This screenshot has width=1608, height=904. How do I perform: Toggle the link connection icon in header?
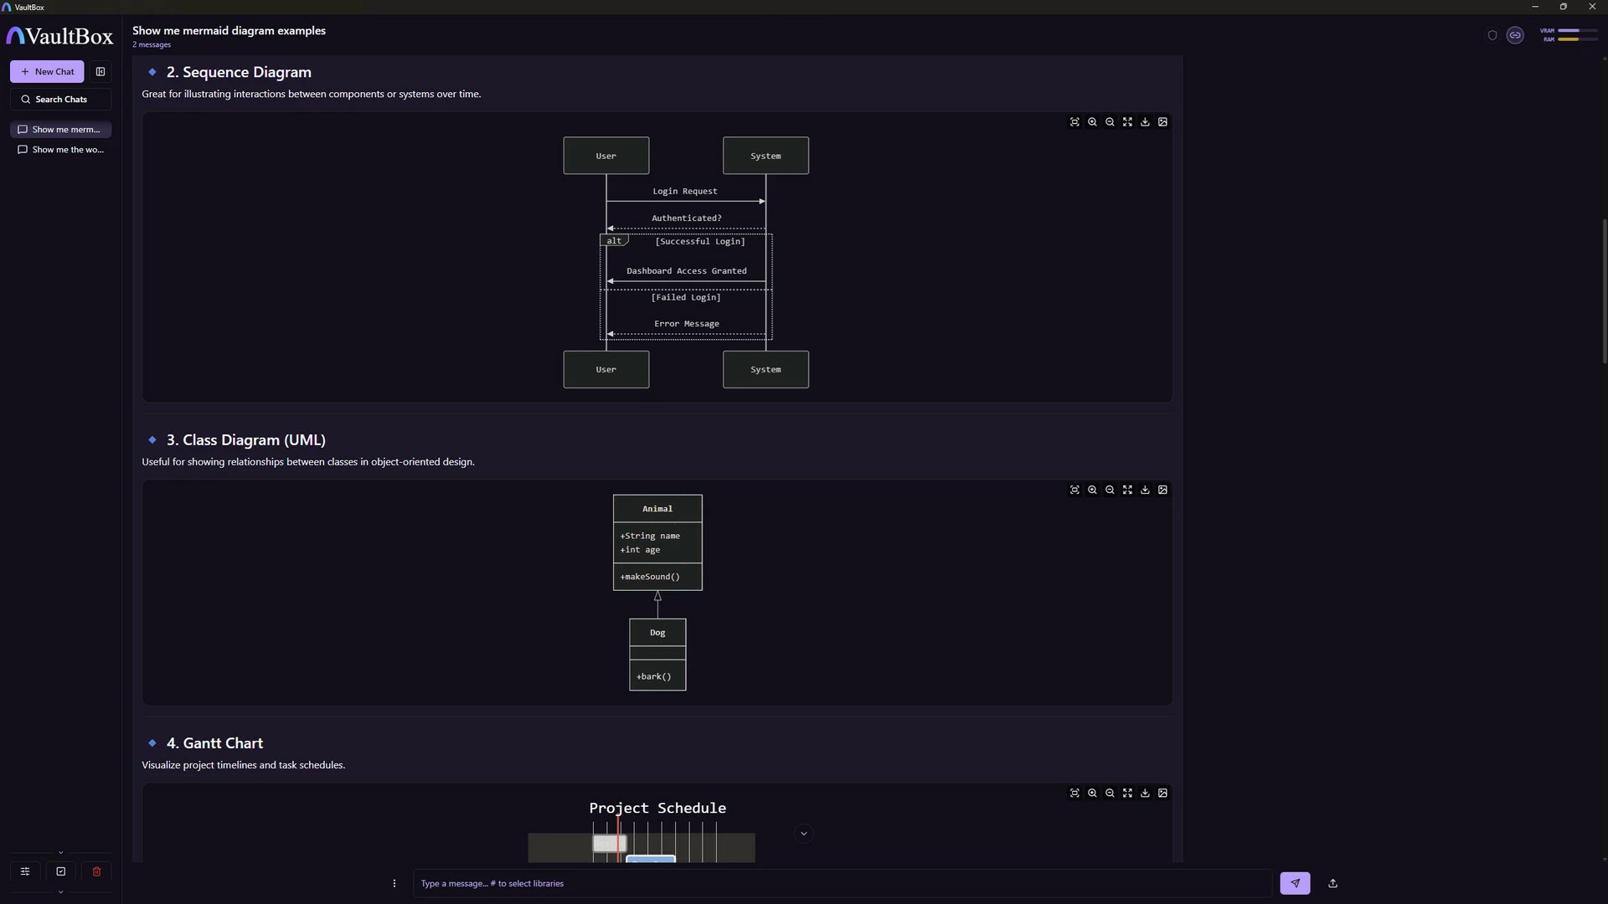(x=1515, y=35)
